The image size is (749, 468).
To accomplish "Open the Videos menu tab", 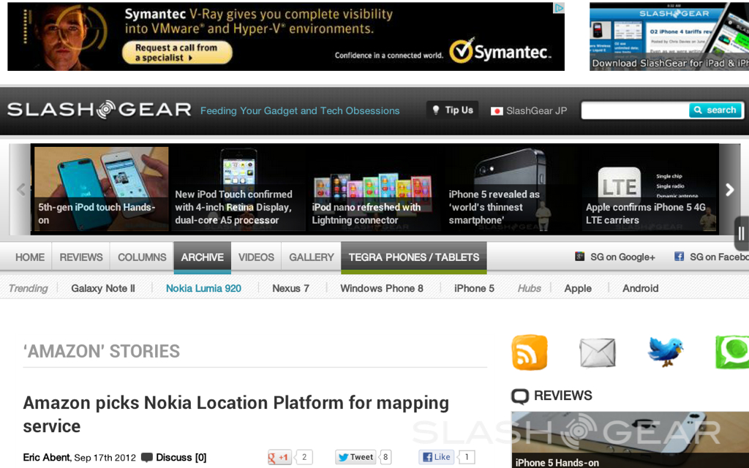I will (x=256, y=257).
